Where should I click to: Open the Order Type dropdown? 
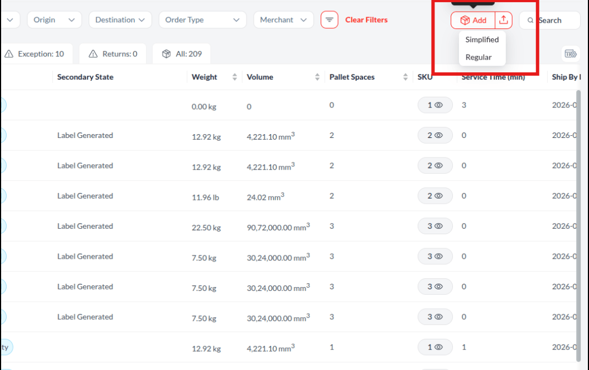[x=202, y=20]
